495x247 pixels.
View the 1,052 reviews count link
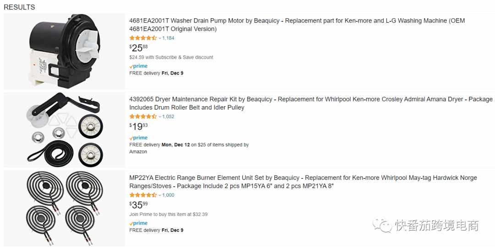[168, 116]
